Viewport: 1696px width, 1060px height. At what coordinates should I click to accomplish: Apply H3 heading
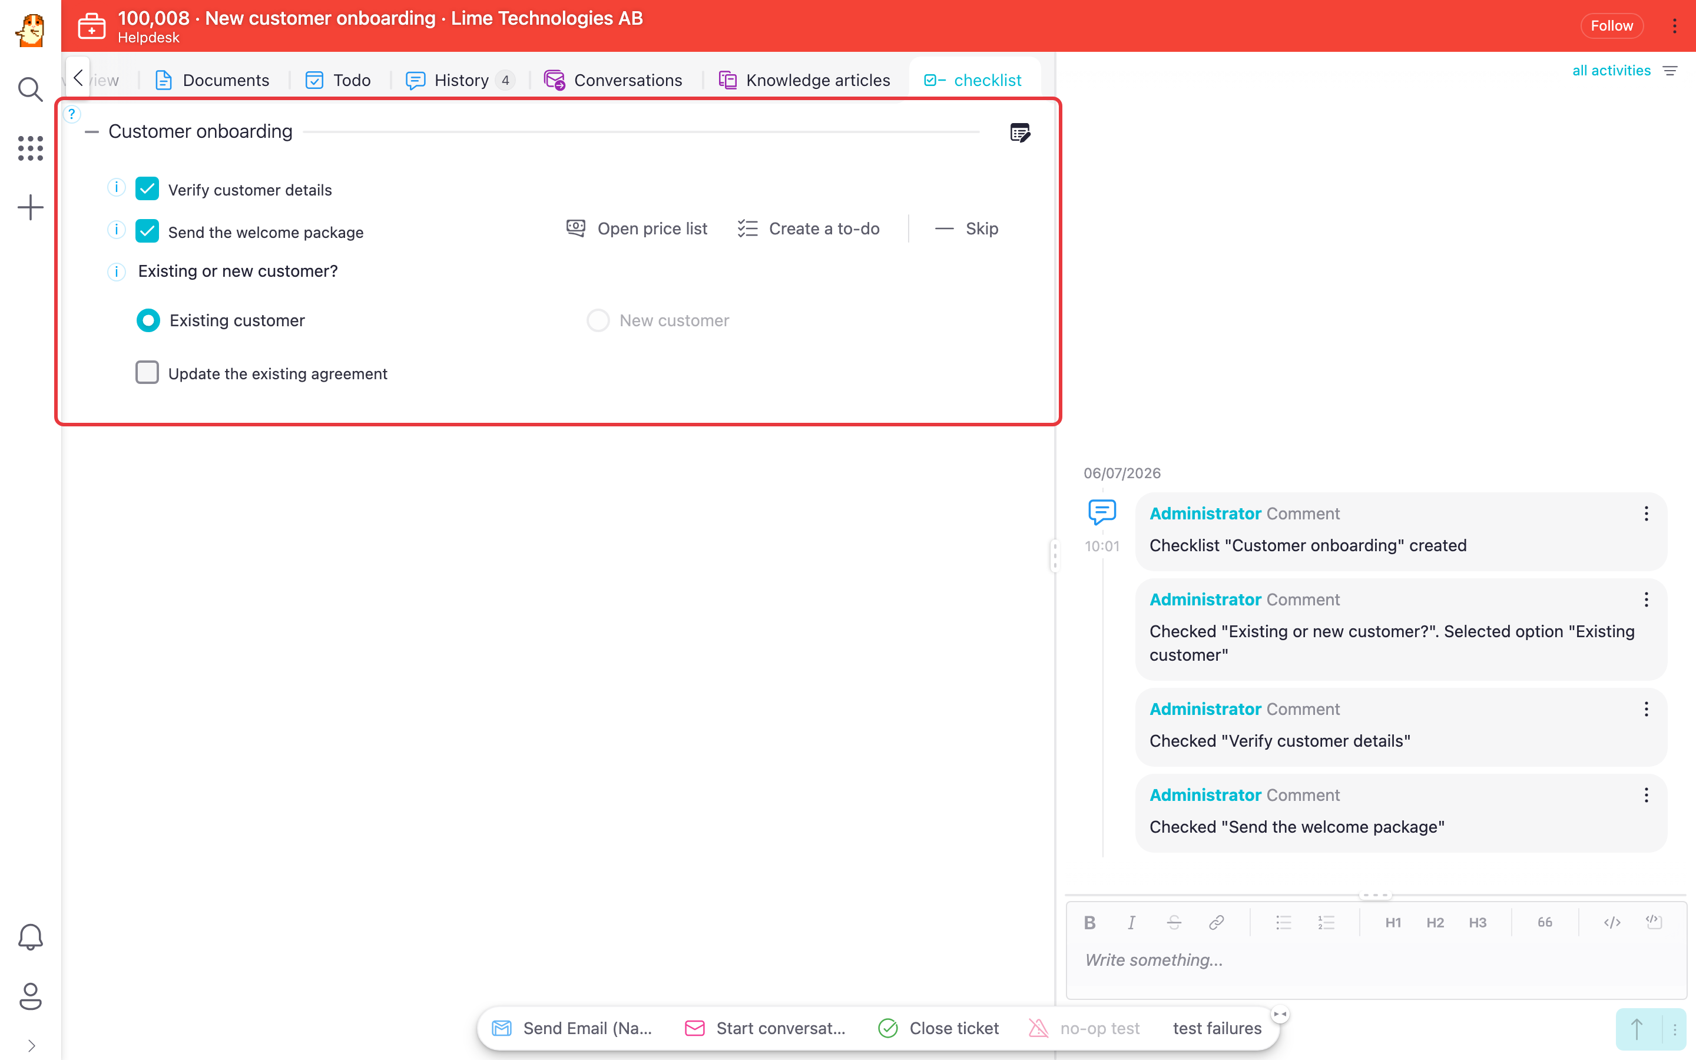click(x=1478, y=923)
